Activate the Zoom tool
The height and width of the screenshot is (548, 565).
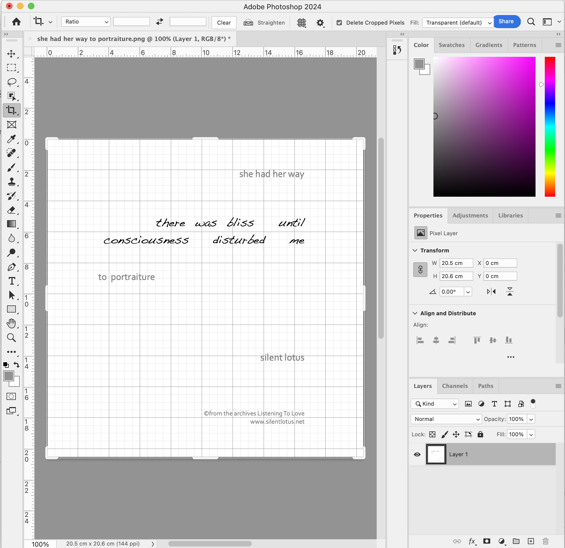(x=11, y=338)
